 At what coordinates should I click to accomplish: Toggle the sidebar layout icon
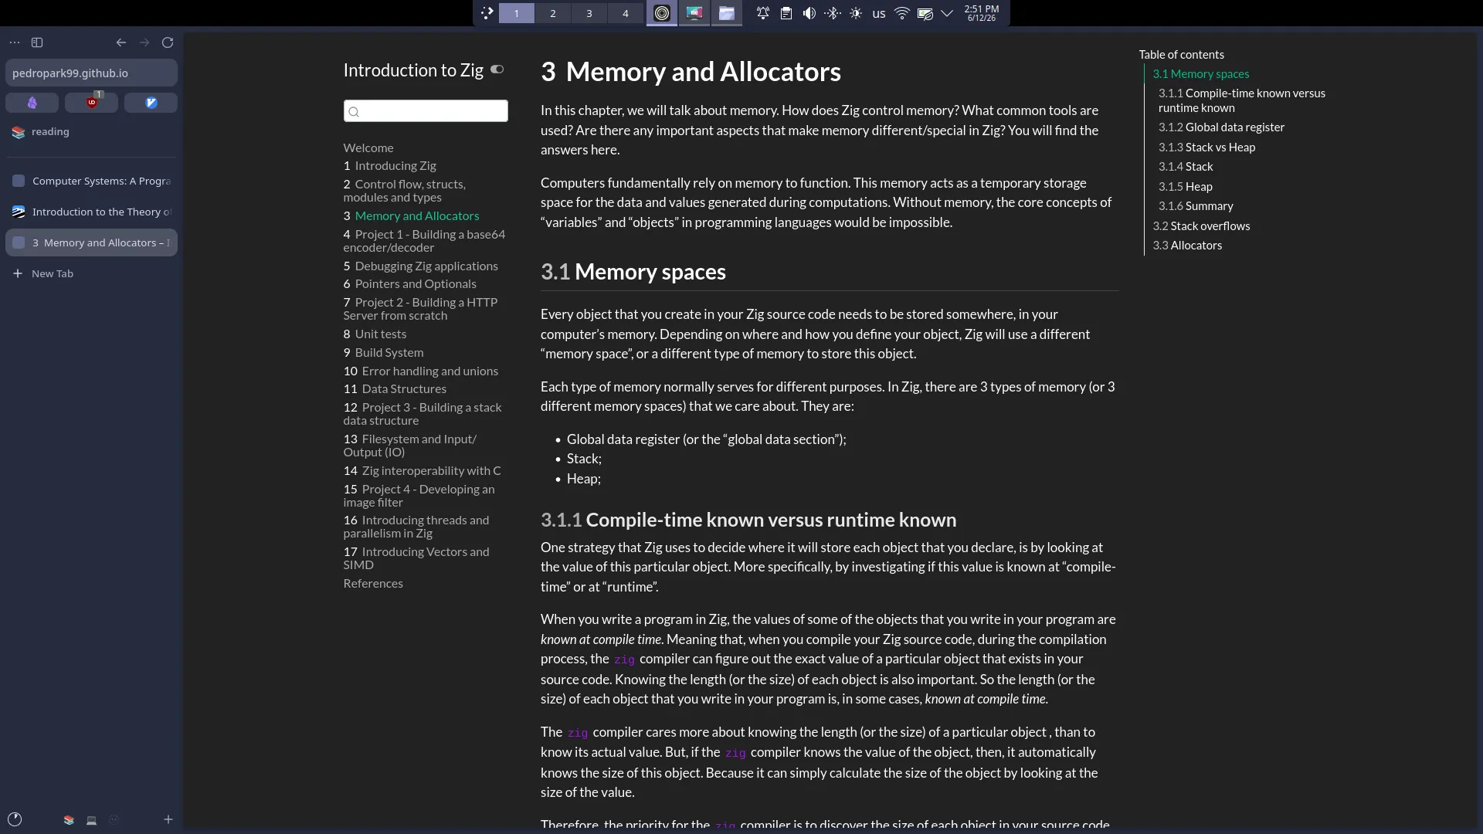coord(37,42)
